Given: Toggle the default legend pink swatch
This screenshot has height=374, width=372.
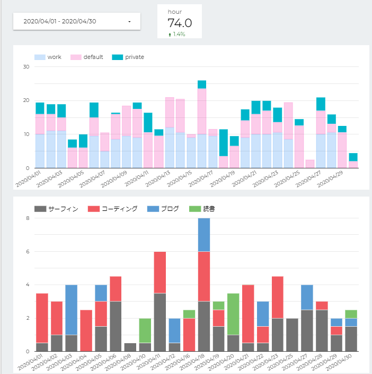Looking at the screenshot, I should pyautogui.click(x=76, y=57).
